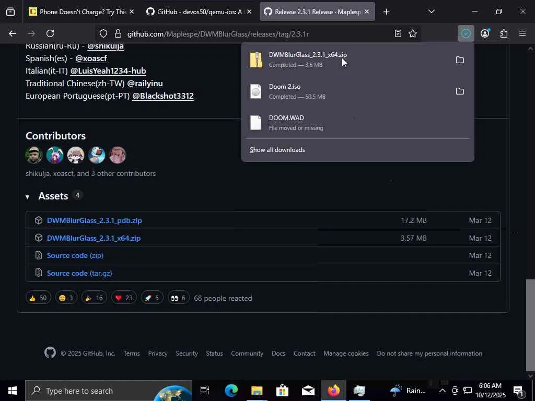Toggle heart reaction with 23
This screenshot has width=535, height=401.
coord(124,298)
